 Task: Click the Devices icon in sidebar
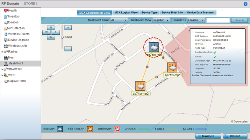[x=6, y=22]
